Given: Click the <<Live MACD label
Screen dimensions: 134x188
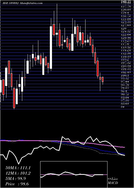Looking at the screenshot, I should 113,181.
